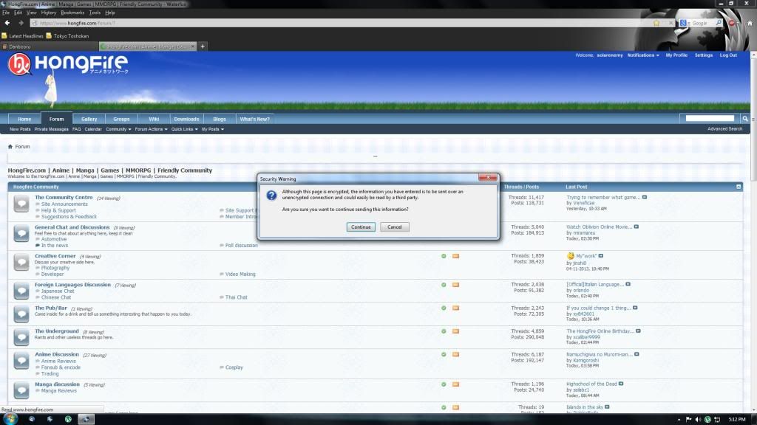The height and width of the screenshot is (425, 757).
Task: Open the orange RSS icon for Anime Discussion
Action: (x=455, y=354)
